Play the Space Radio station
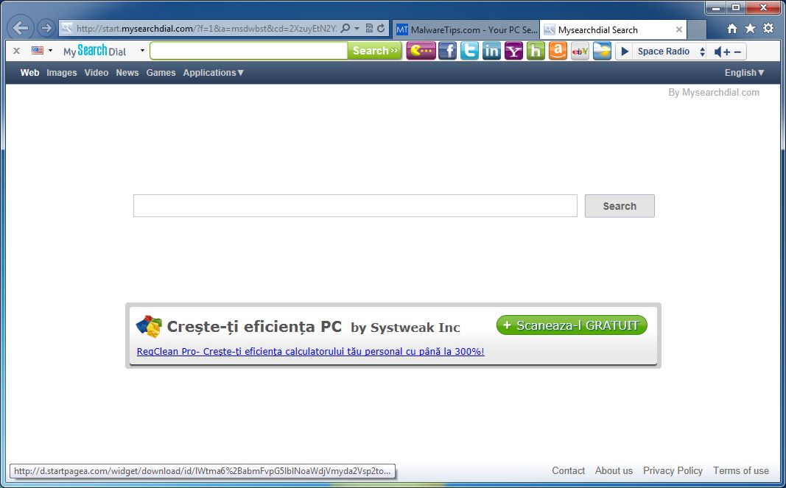This screenshot has width=786, height=488. [x=625, y=51]
